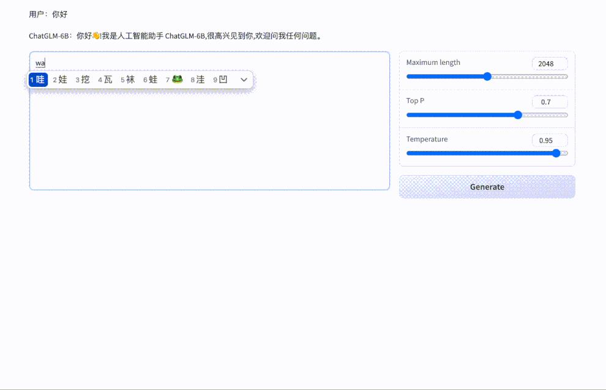Choose candidate 4 瓦
Screen dimensions: 606x390
point(105,80)
